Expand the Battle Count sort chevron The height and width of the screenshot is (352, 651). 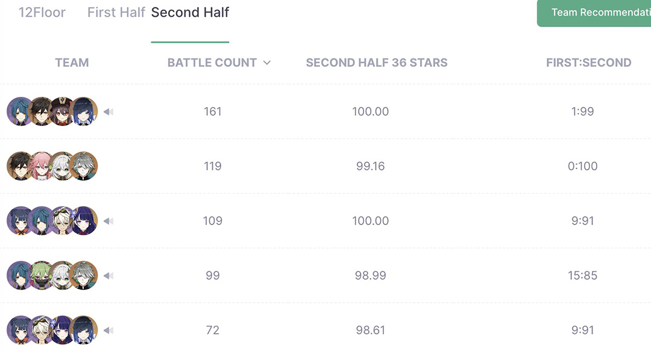(267, 63)
